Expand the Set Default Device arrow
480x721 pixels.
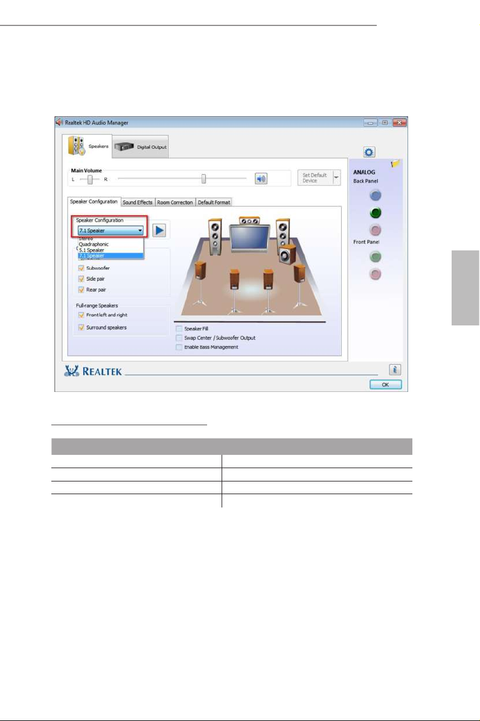(x=336, y=178)
